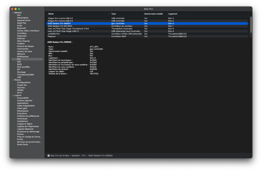Select Cartes vidéo / moniteurs sidebar entry
The image size is (262, 171).
pyautogui.click(x=28, y=30)
